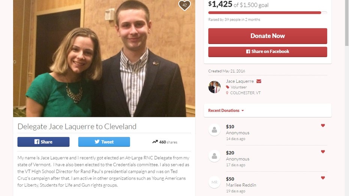Click the fundraising progress bar
This screenshot has width=349, height=196.
point(268,13)
